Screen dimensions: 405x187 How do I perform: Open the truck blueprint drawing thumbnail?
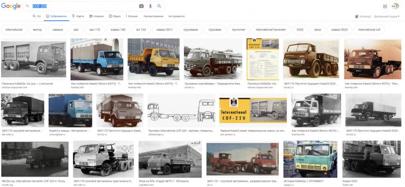(x=182, y=111)
